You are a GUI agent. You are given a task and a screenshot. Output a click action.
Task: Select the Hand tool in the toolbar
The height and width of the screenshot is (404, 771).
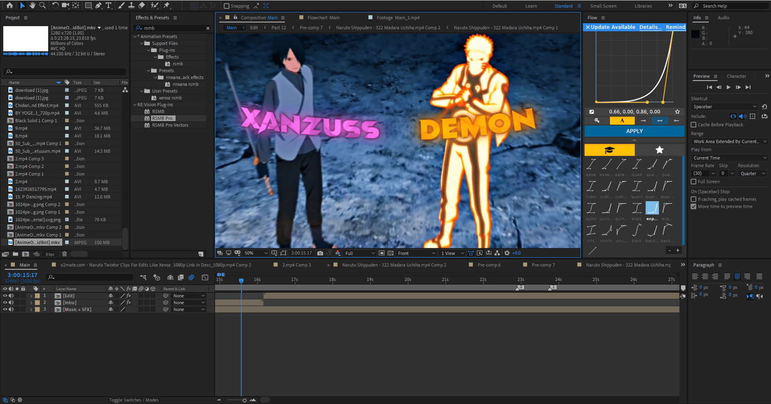(32, 6)
